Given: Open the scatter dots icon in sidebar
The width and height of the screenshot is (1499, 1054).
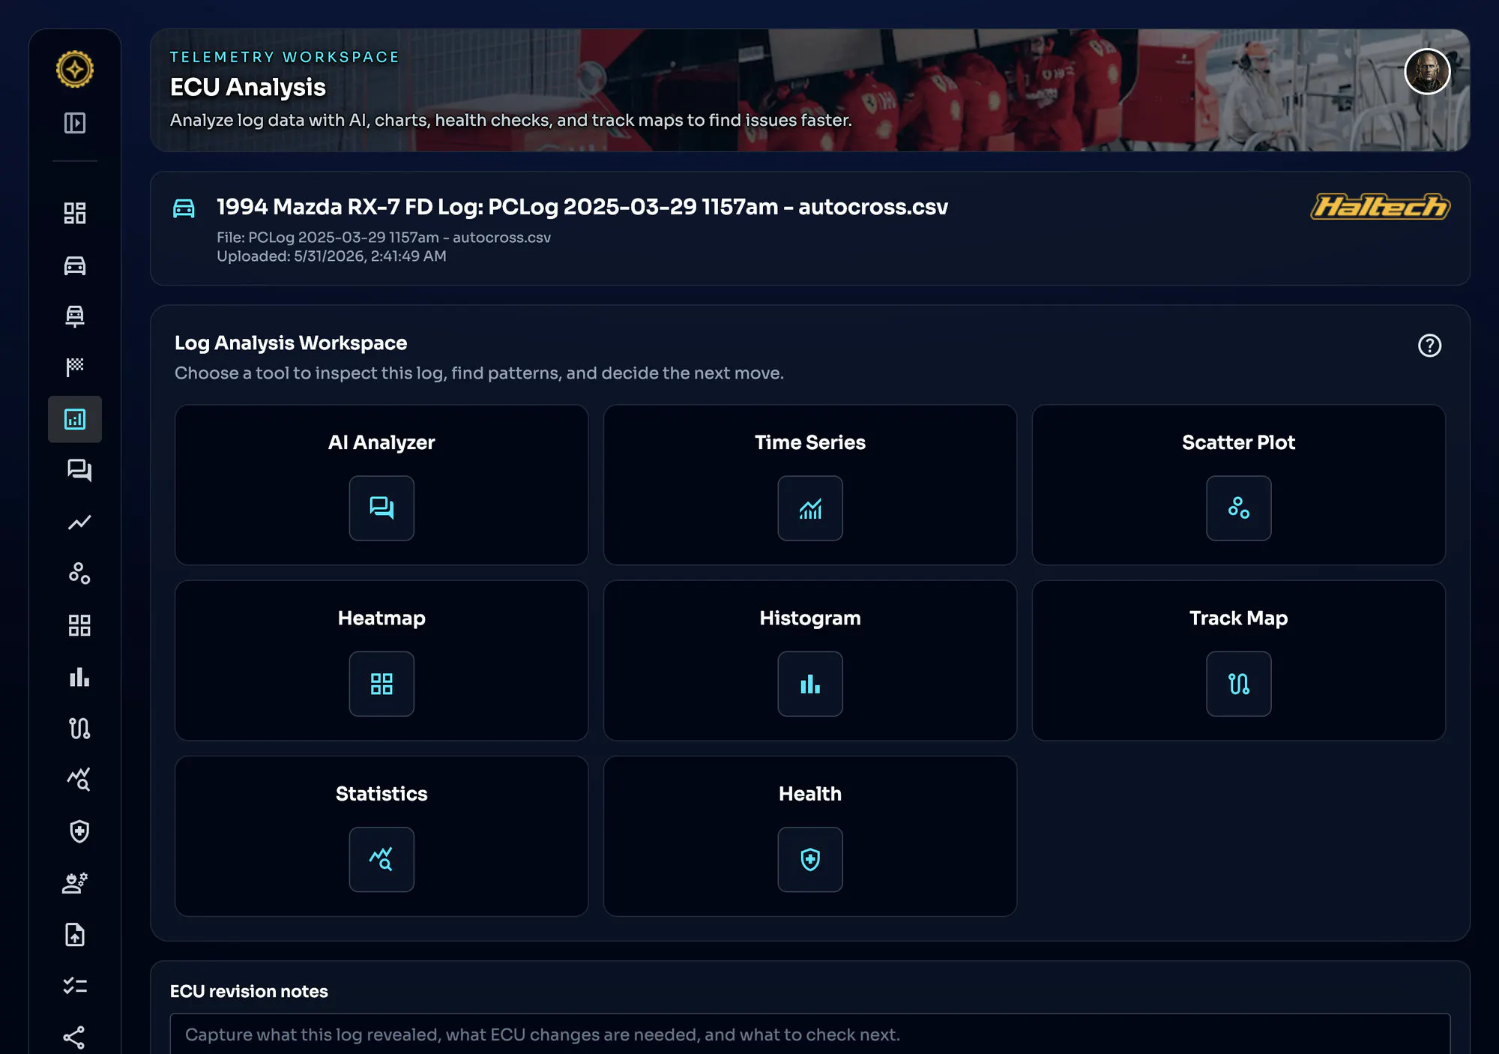Looking at the screenshot, I should coord(79,573).
